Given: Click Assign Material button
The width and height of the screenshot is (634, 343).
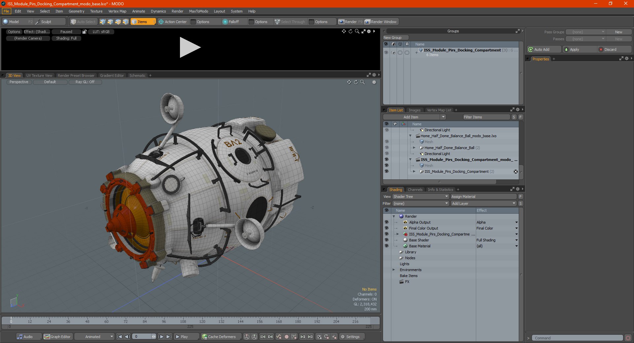Looking at the screenshot, I should tap(483, 197).
